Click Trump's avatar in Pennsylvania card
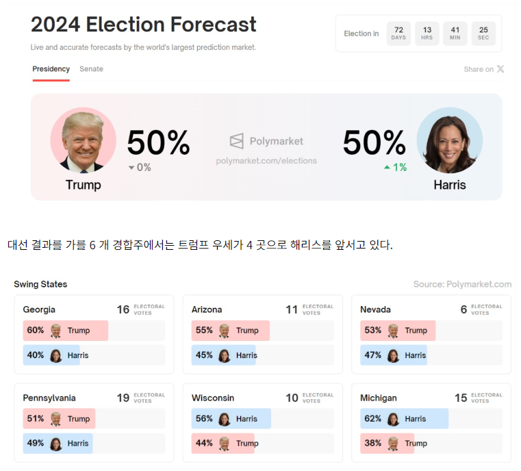This screenshot has width=521, height=471. tap(56, 419)
